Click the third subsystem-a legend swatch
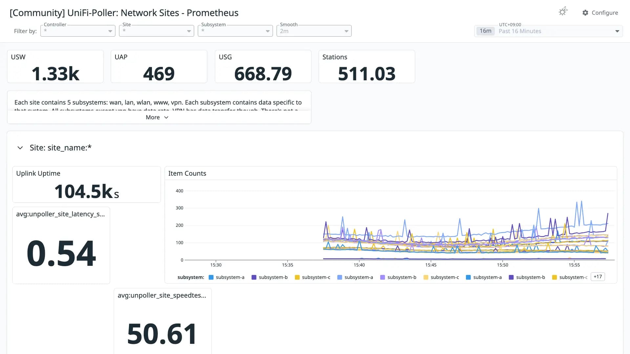The image size is (630, 354). 468,277
